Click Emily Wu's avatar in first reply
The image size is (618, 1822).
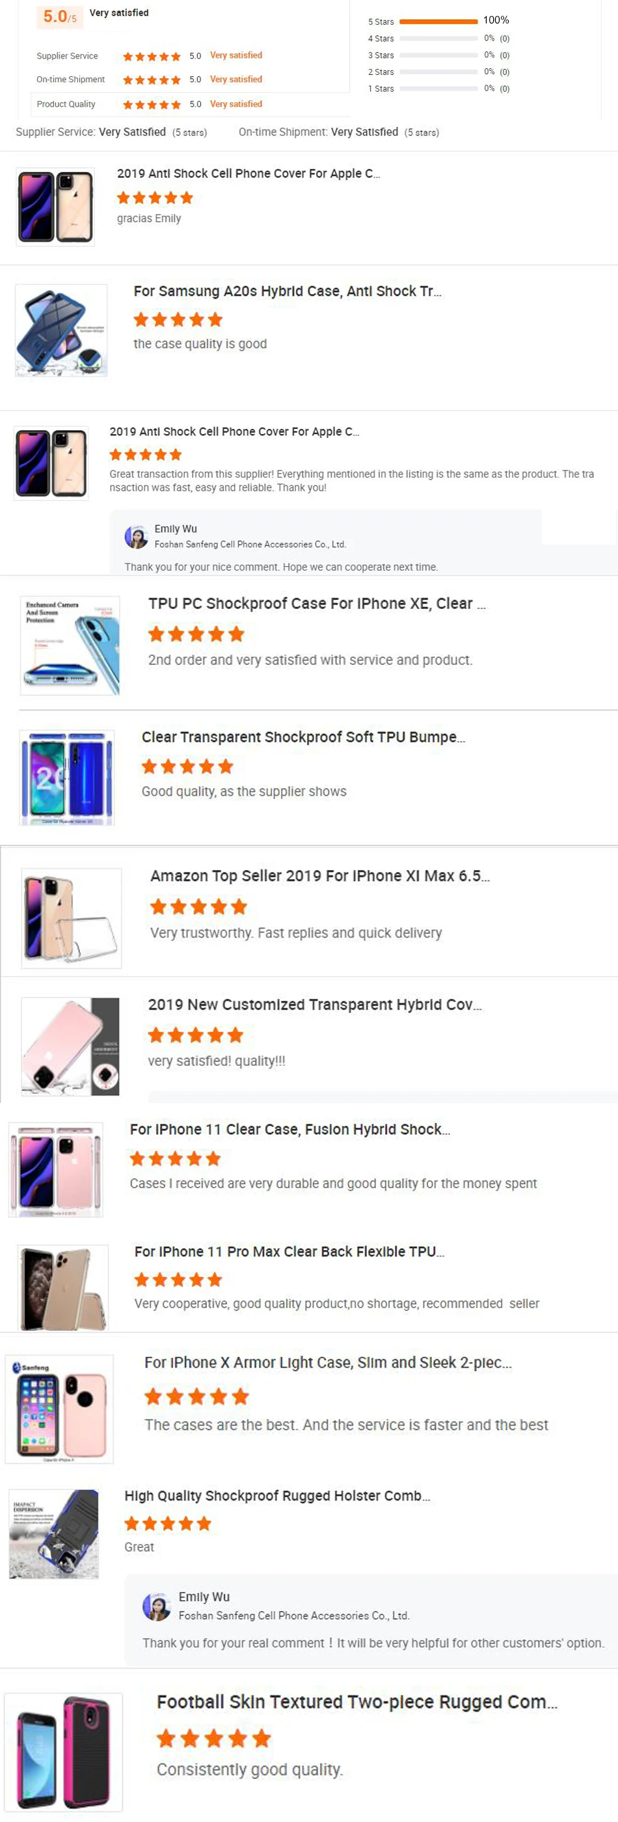[136, 537]
